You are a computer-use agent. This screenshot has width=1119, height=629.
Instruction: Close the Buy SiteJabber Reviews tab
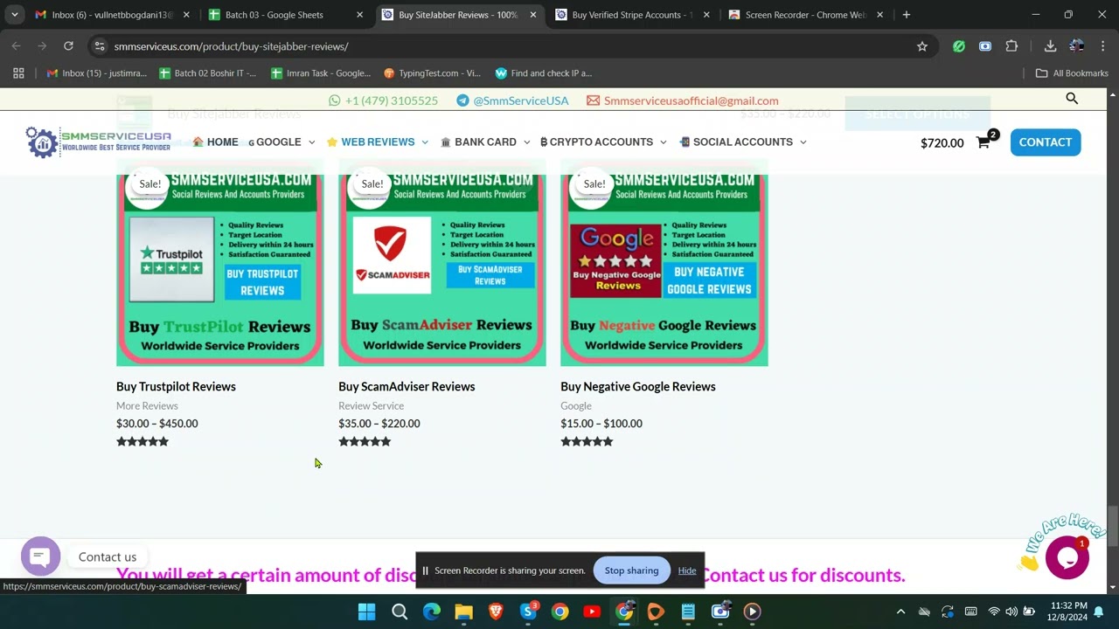pyautogui.click(x=532, y=15)
